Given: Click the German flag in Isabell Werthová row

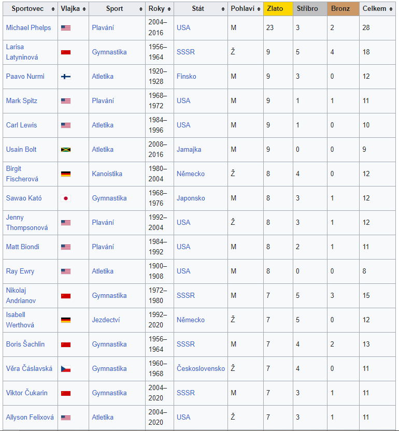Looking at the screenshot, I should click(x=66, y=320).
